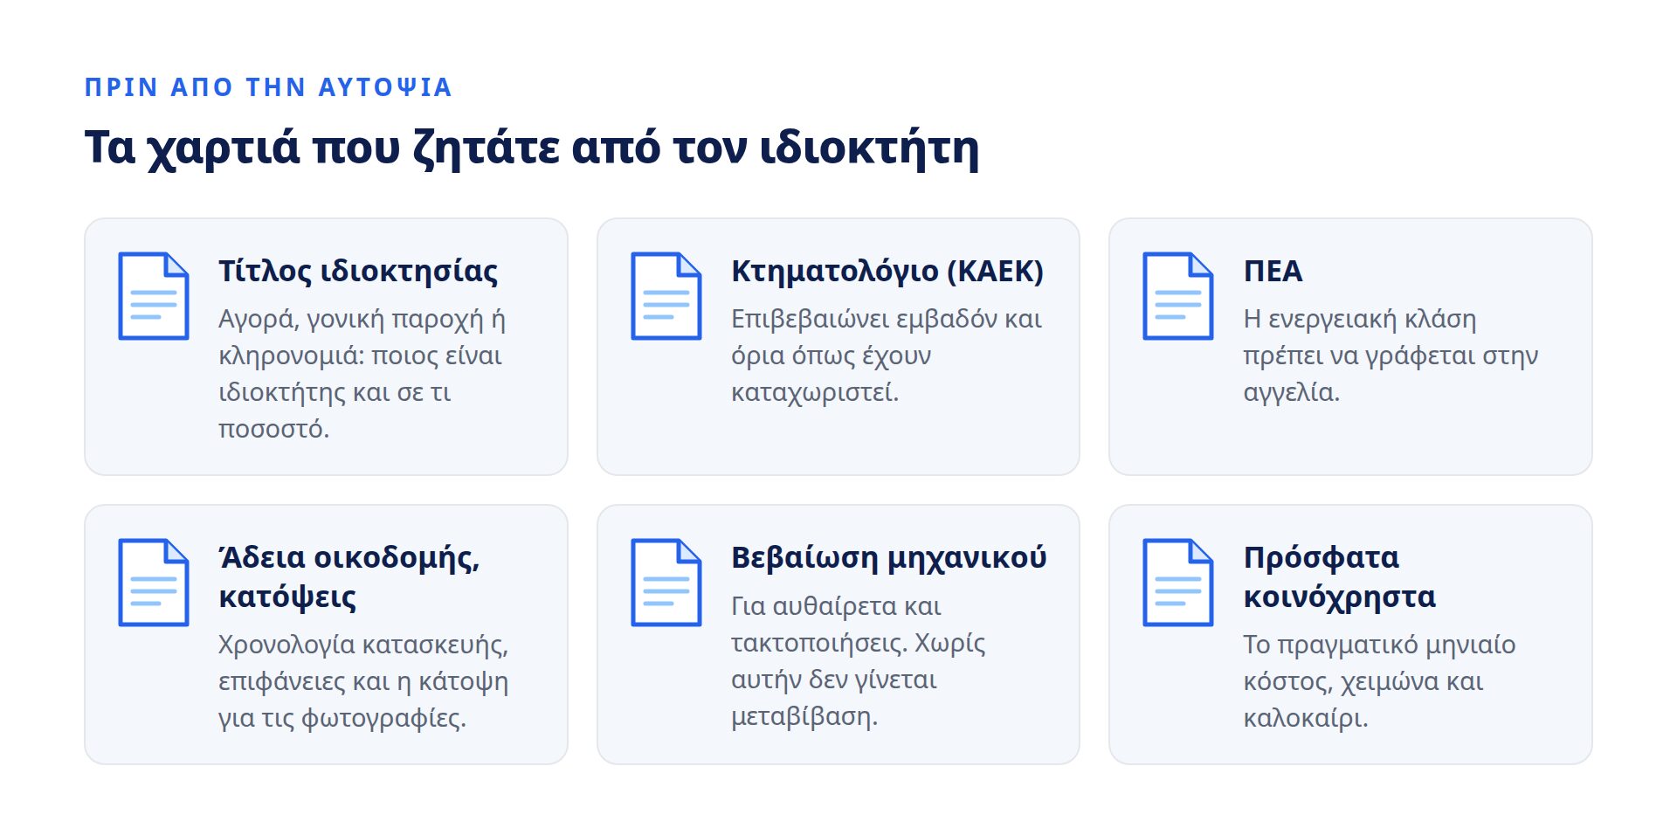
Task: Click description starting Για αυθαίρετα και τακτοποιήσεις
Action: pyautogui.click(x=859, y=661)
